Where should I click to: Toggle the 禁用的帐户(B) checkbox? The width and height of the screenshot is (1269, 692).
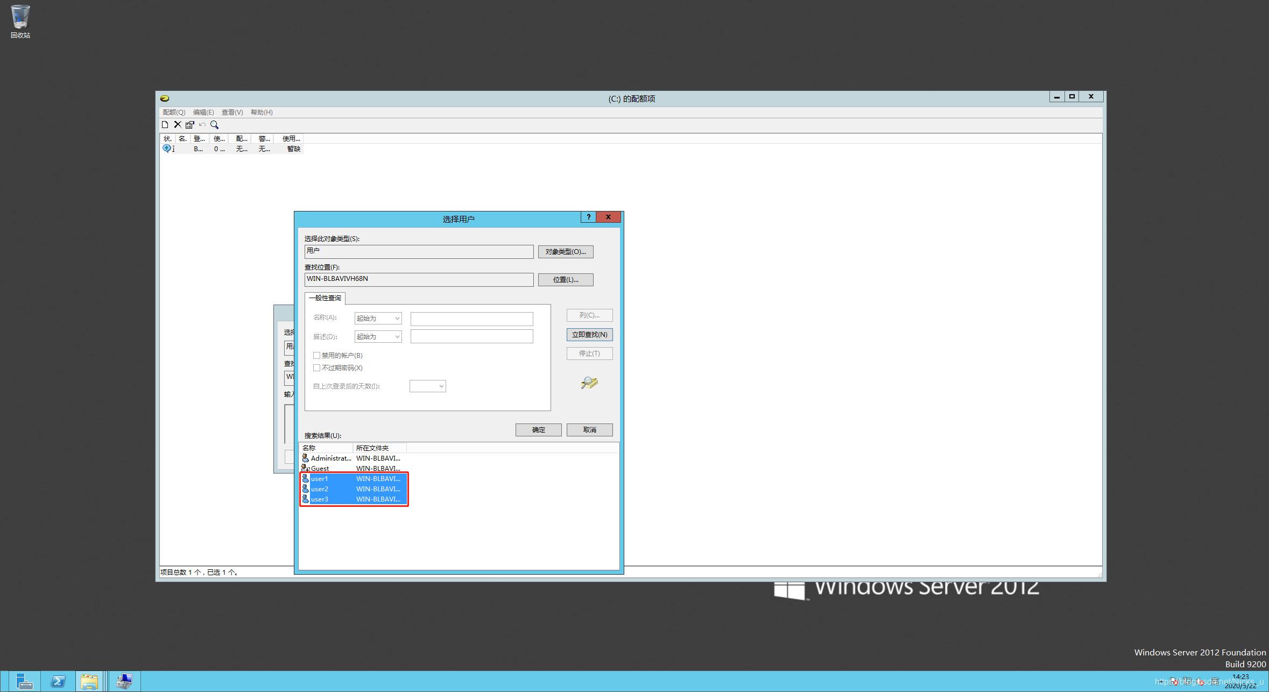(316, 356)
